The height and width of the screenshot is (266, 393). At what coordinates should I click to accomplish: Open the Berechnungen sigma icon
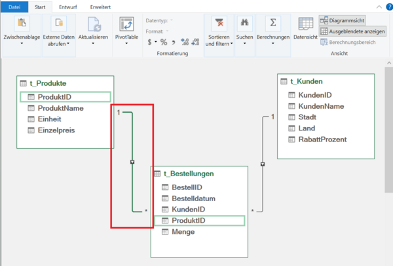tap(273, 25)
